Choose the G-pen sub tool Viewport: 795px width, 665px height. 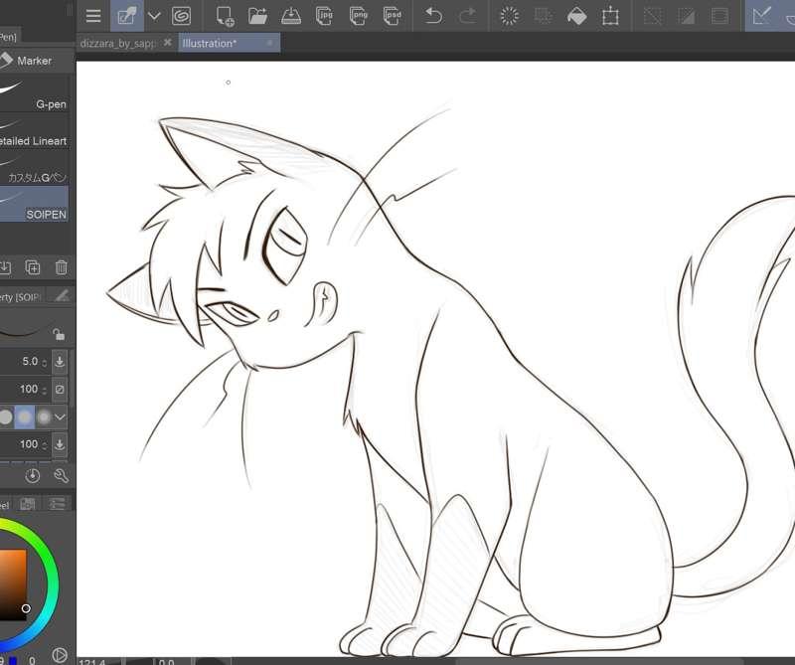(x=34, y=93)
